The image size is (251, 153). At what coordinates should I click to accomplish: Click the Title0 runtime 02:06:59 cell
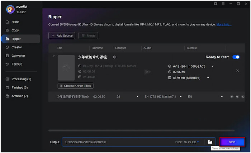point(99,96)
